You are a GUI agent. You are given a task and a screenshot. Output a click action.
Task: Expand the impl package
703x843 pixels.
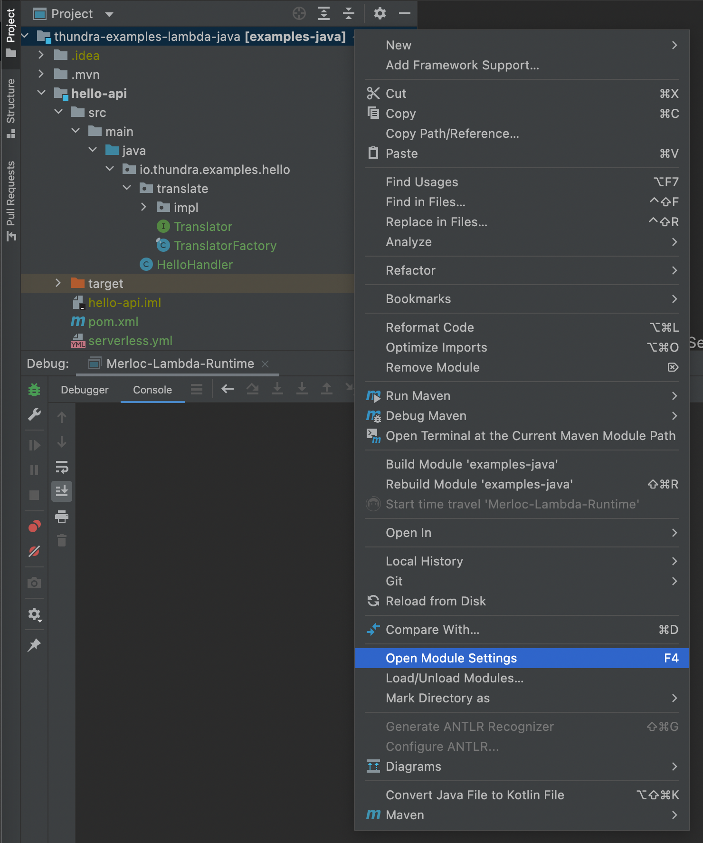click(x=144, y=207)
